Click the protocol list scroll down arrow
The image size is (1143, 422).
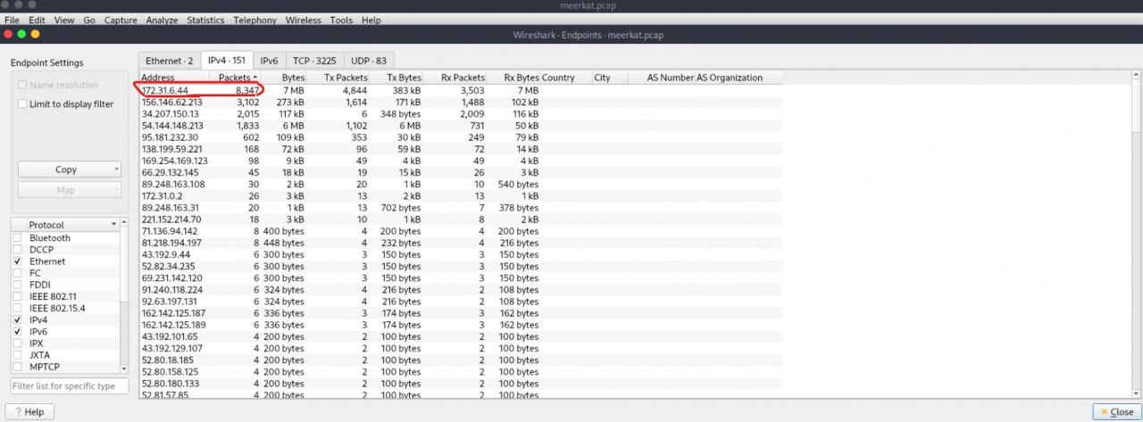click(x=124, y=367)
